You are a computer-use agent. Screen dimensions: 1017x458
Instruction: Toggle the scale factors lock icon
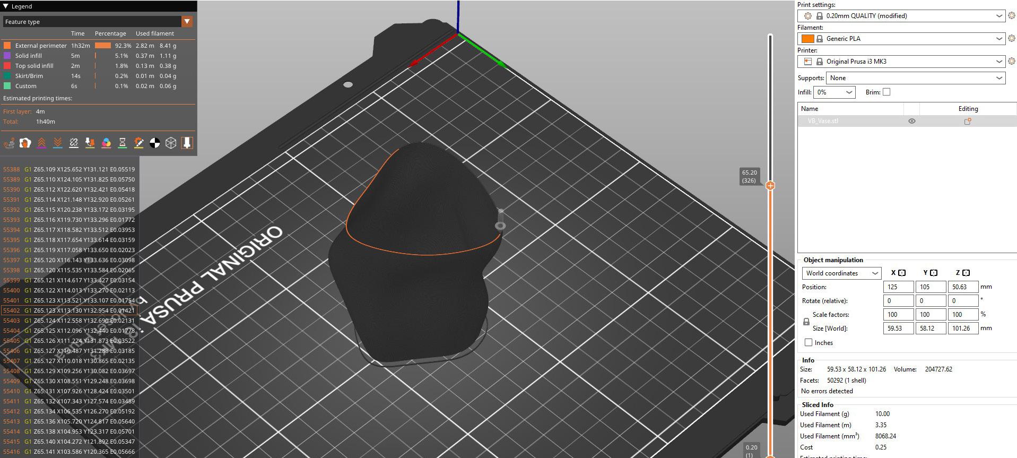pyautogui.click(x=806, y=322)
